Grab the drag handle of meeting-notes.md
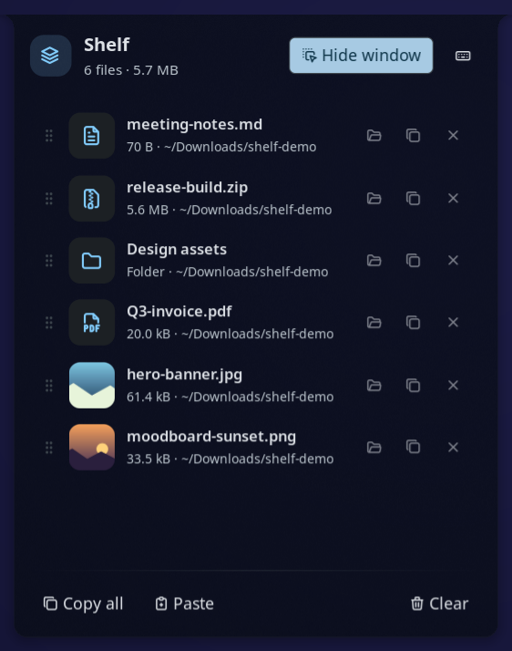Screen dimensions: 512x651 [49, 135]
